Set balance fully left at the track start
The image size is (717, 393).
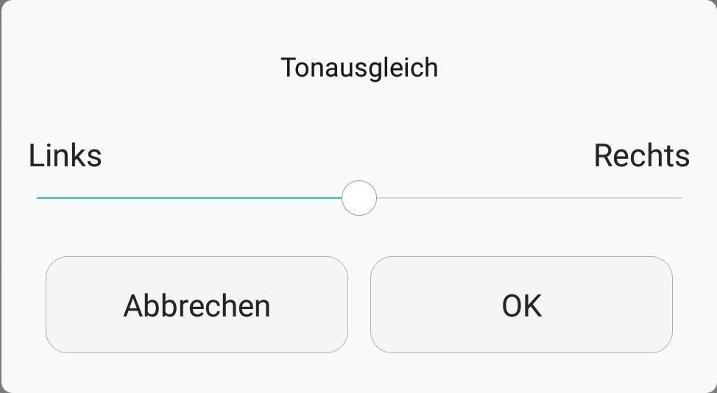point(38,198)
